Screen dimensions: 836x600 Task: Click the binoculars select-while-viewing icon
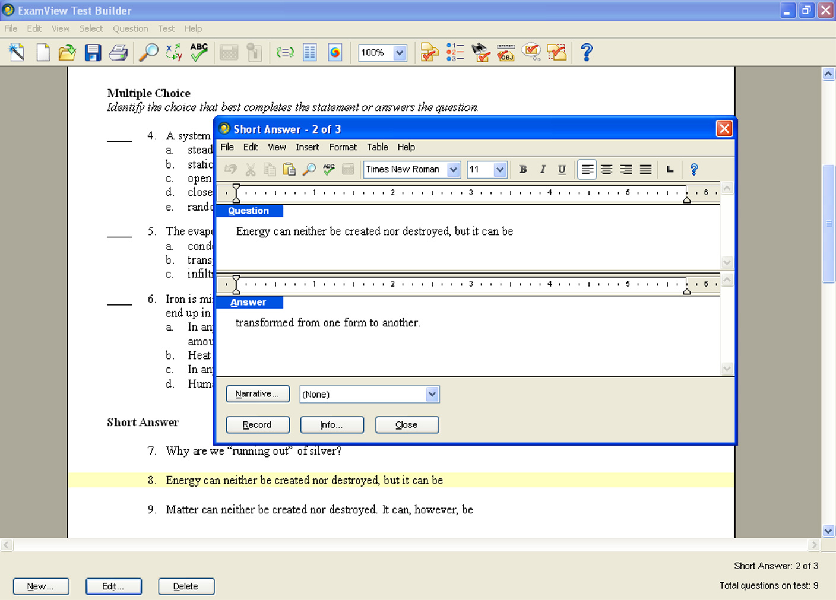(480, 52)
